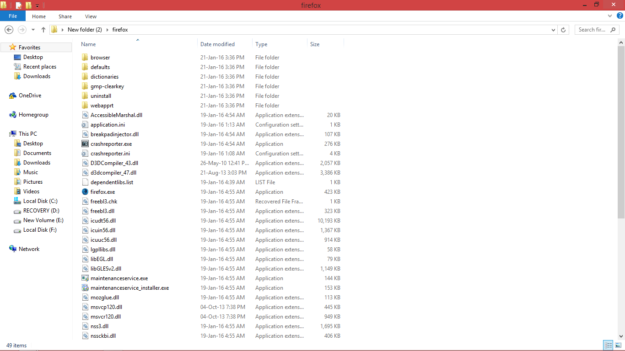
Task: Click the application.ini file icon
Action: (85, 125)
